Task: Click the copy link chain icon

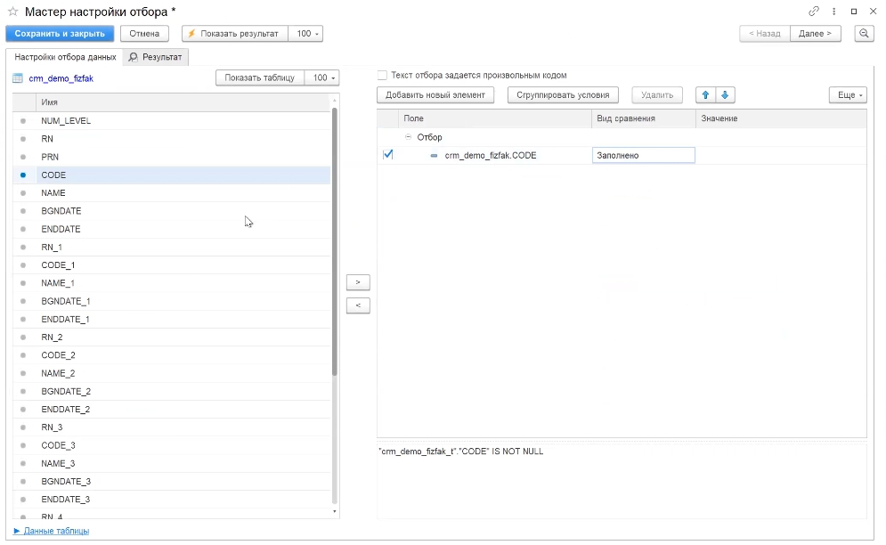Action: [x=813, y=12]
